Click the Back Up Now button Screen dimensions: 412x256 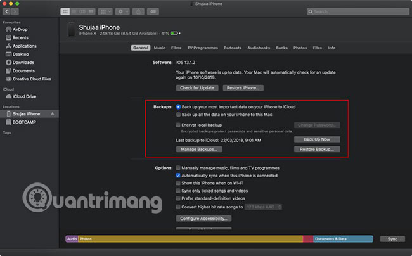point(317,139)
